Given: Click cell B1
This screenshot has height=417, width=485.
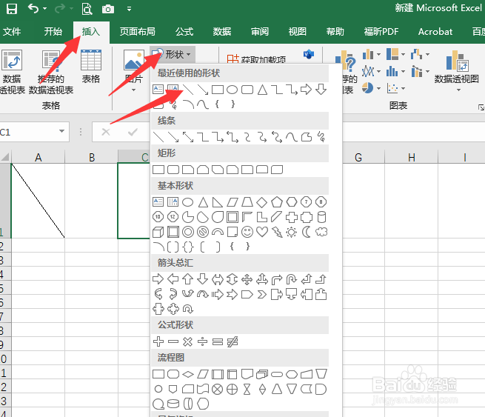Looking at the screenshot, I should pyautogui.click(x=91, y=201).
